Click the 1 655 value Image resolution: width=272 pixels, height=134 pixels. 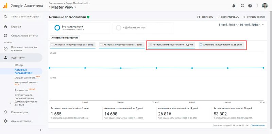tap(56, 114)
